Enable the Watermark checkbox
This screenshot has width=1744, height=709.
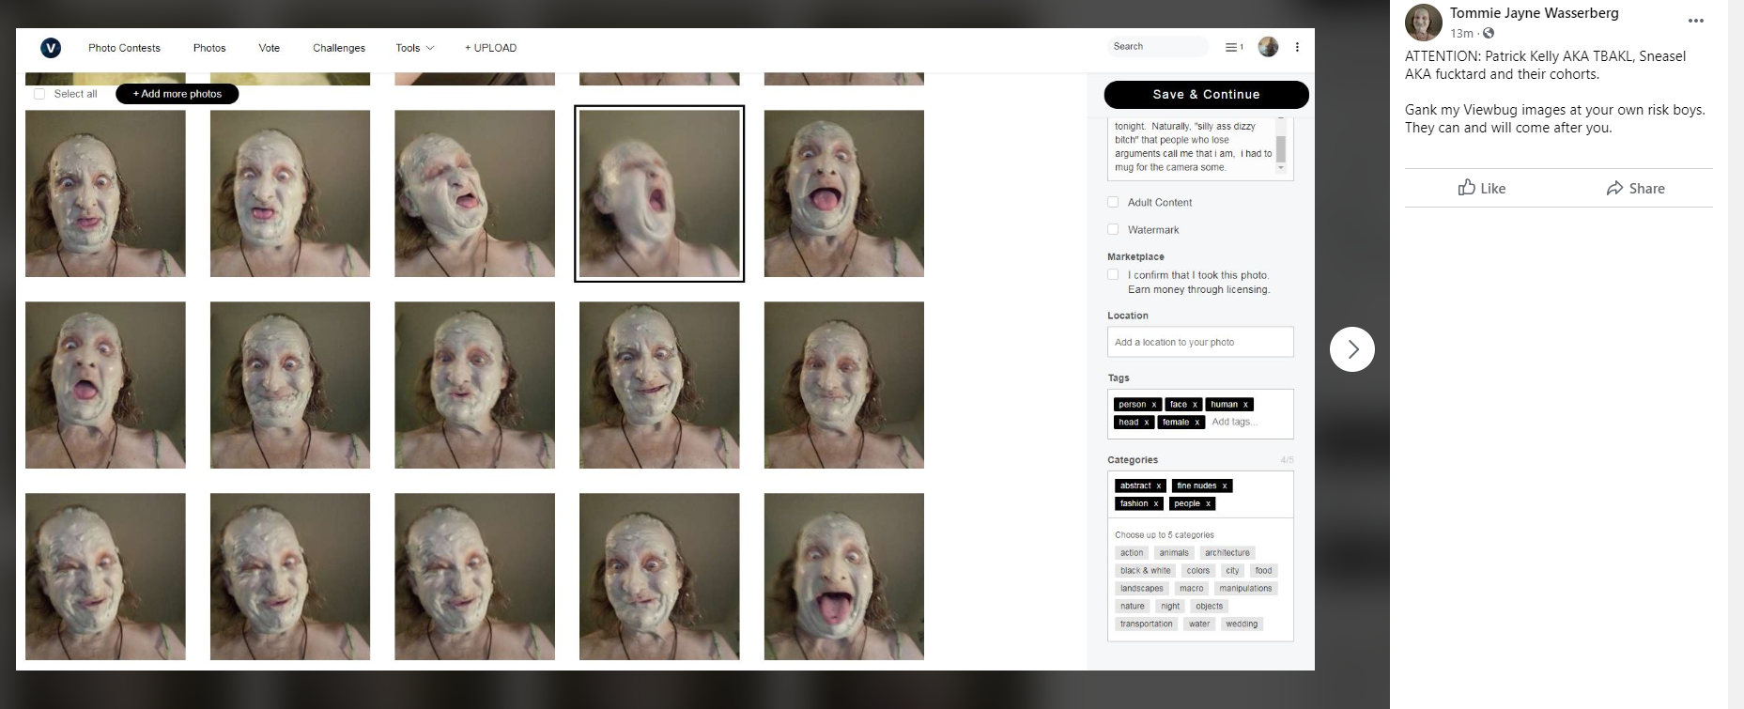coord(1113,229)
